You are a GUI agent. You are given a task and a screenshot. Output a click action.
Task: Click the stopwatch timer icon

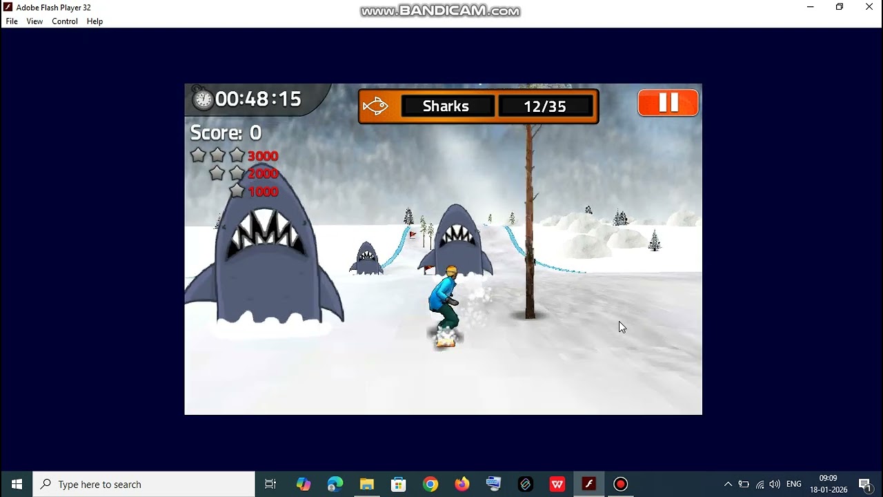coord(202,99)
